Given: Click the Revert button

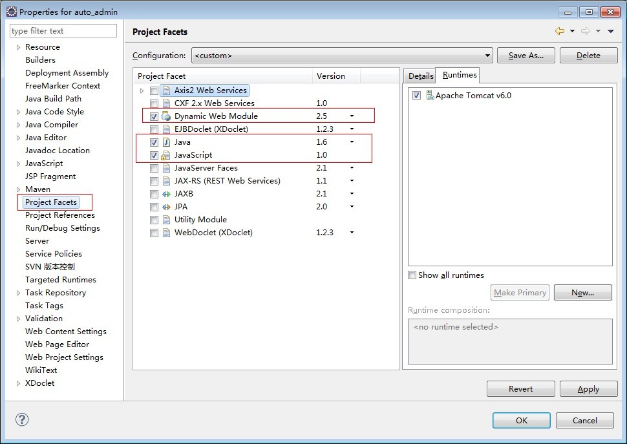Looking at the screenshot, I should click(x=520, y=389).
